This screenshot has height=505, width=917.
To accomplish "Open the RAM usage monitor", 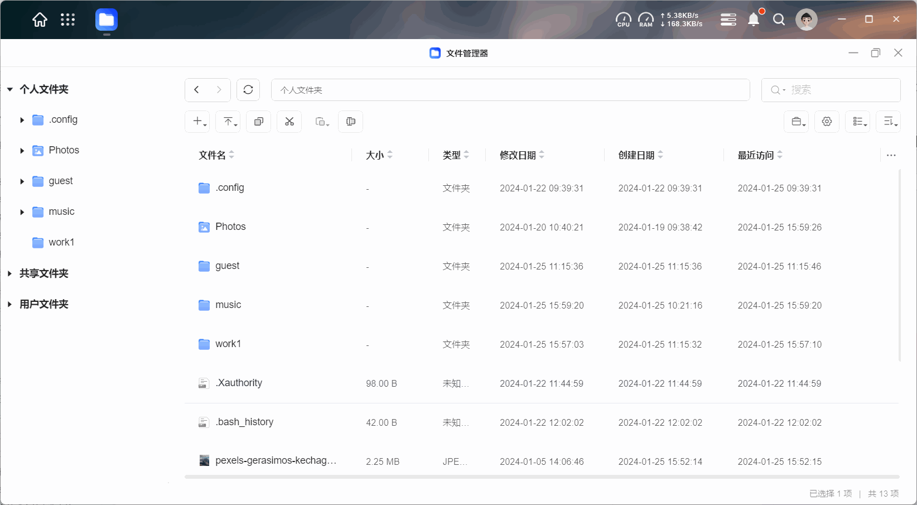I will pos(646,20).
